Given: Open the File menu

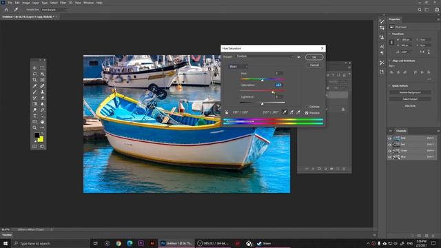Looking at the screenshot, I should [10, 3].
